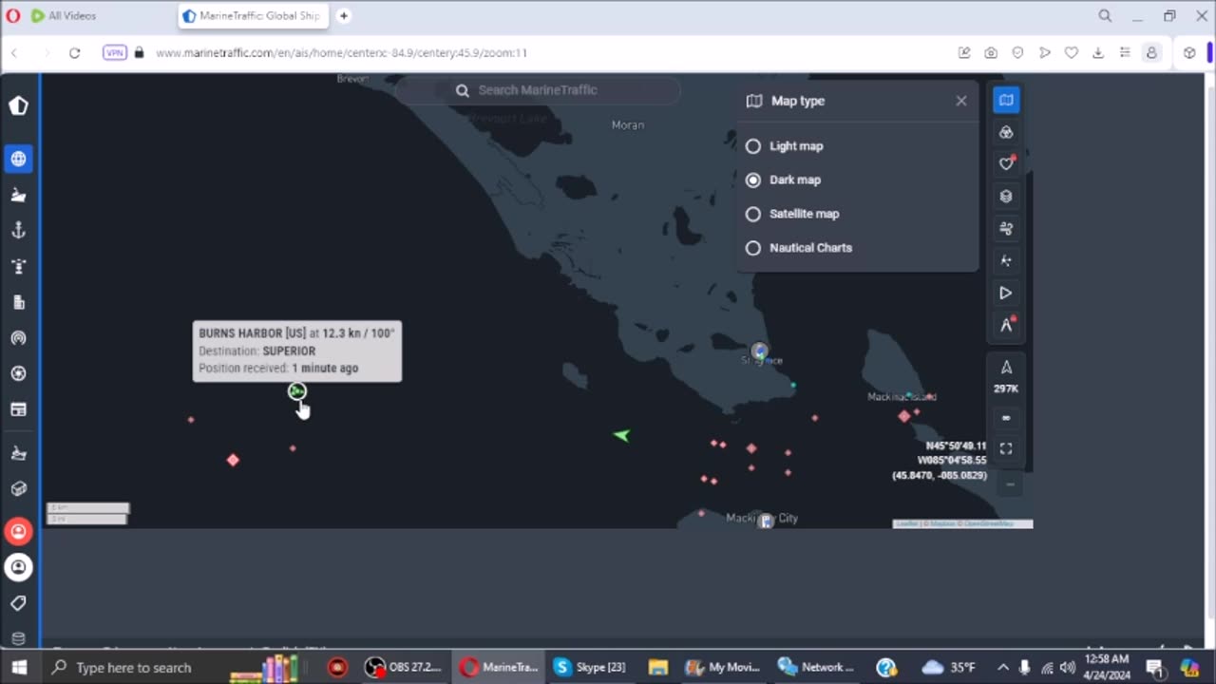Open weather widget showing 35°F
Viewport: 1216px width, 684px height.
click(950, 667)
